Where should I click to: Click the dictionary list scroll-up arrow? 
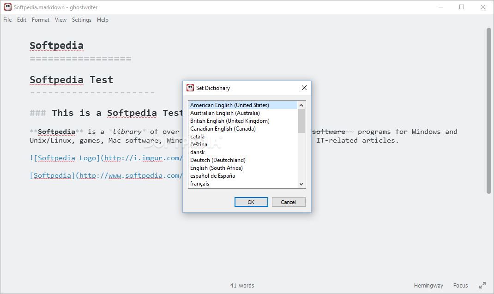click(x=301, y=105)
